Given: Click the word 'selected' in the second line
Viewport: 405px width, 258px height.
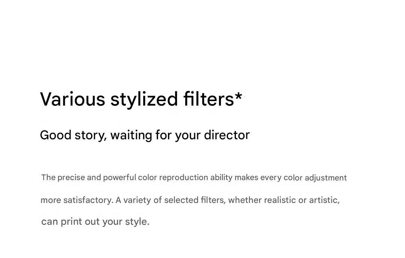Looking at the screenshot, I should 181,200.
